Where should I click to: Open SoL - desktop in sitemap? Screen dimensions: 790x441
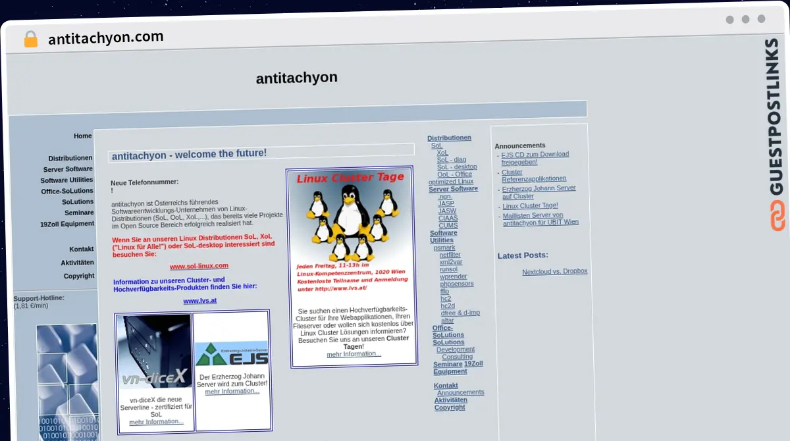click(x=457, y=167)
